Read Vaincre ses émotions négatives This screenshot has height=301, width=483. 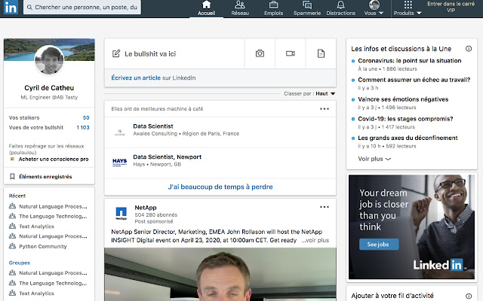tap(403, 99)
